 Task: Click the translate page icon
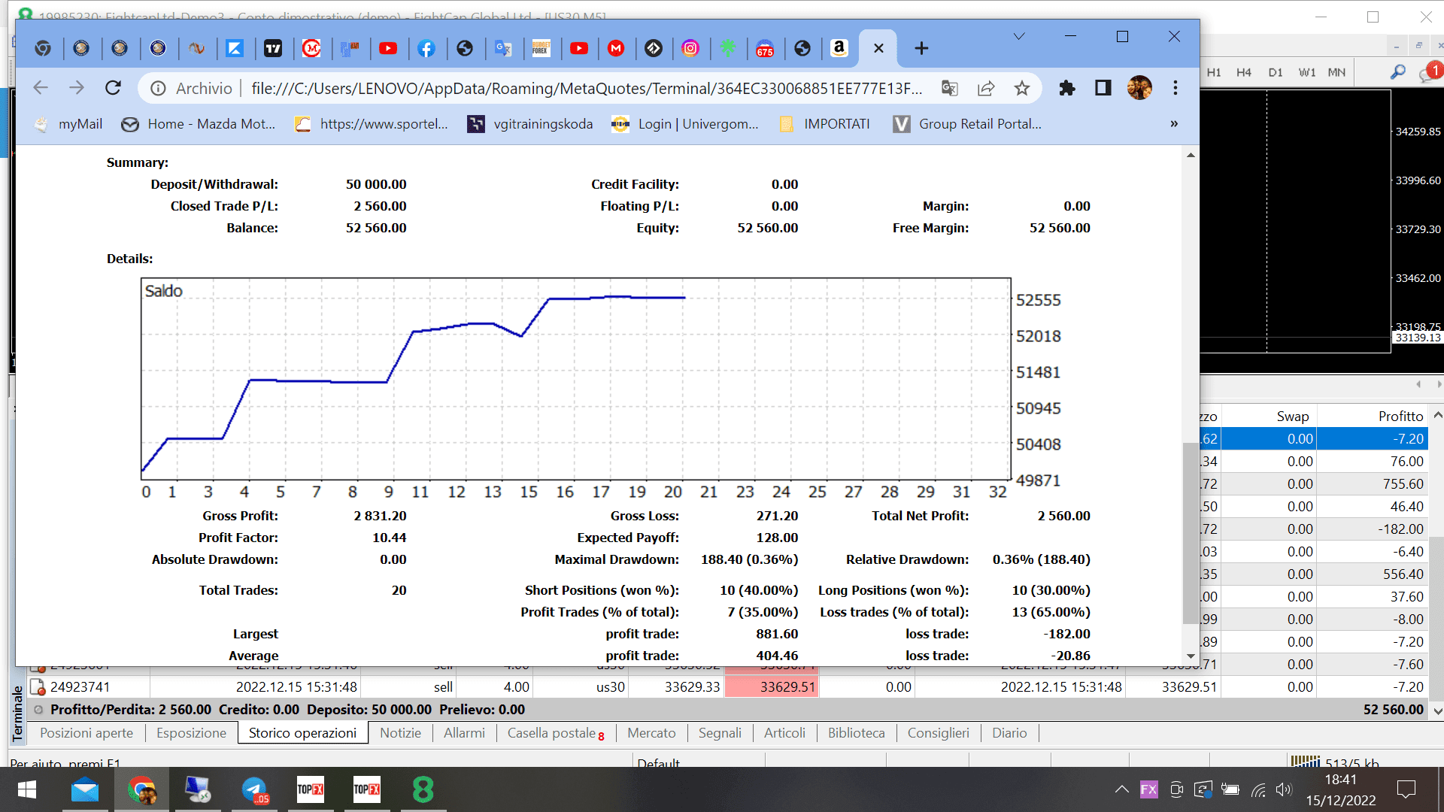[950, 88]
